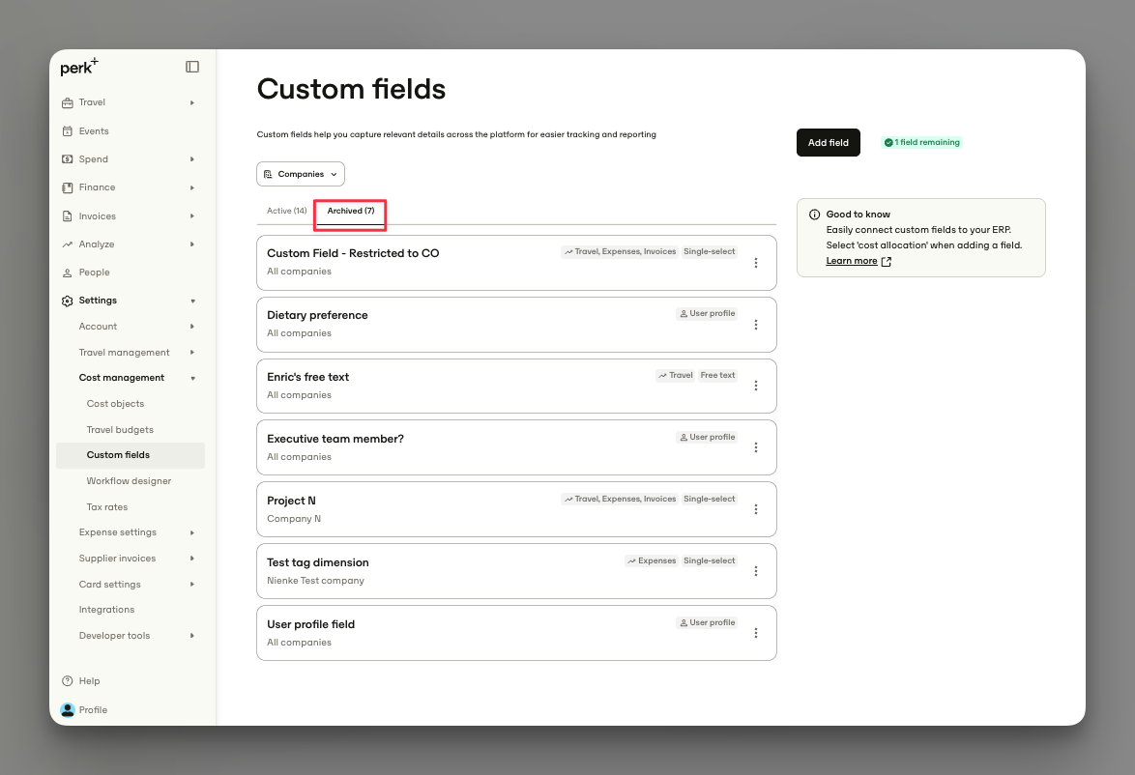The image size is (1135, 775).
Task: Expand the Account submenu arrow
Action: (191, 327)
